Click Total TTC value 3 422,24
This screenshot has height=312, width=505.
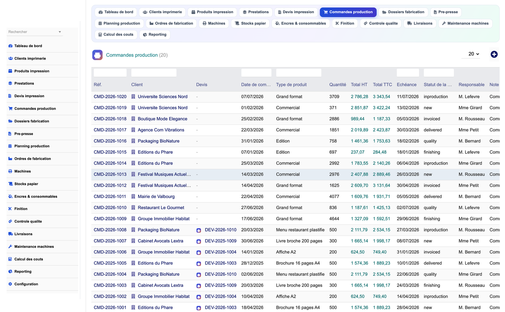point(381,108)
